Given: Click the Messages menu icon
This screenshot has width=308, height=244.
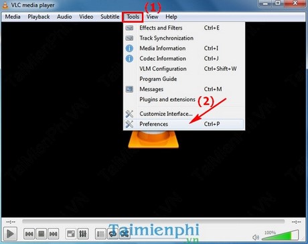Looking at the screenshot, I should (x=129, y=89).
